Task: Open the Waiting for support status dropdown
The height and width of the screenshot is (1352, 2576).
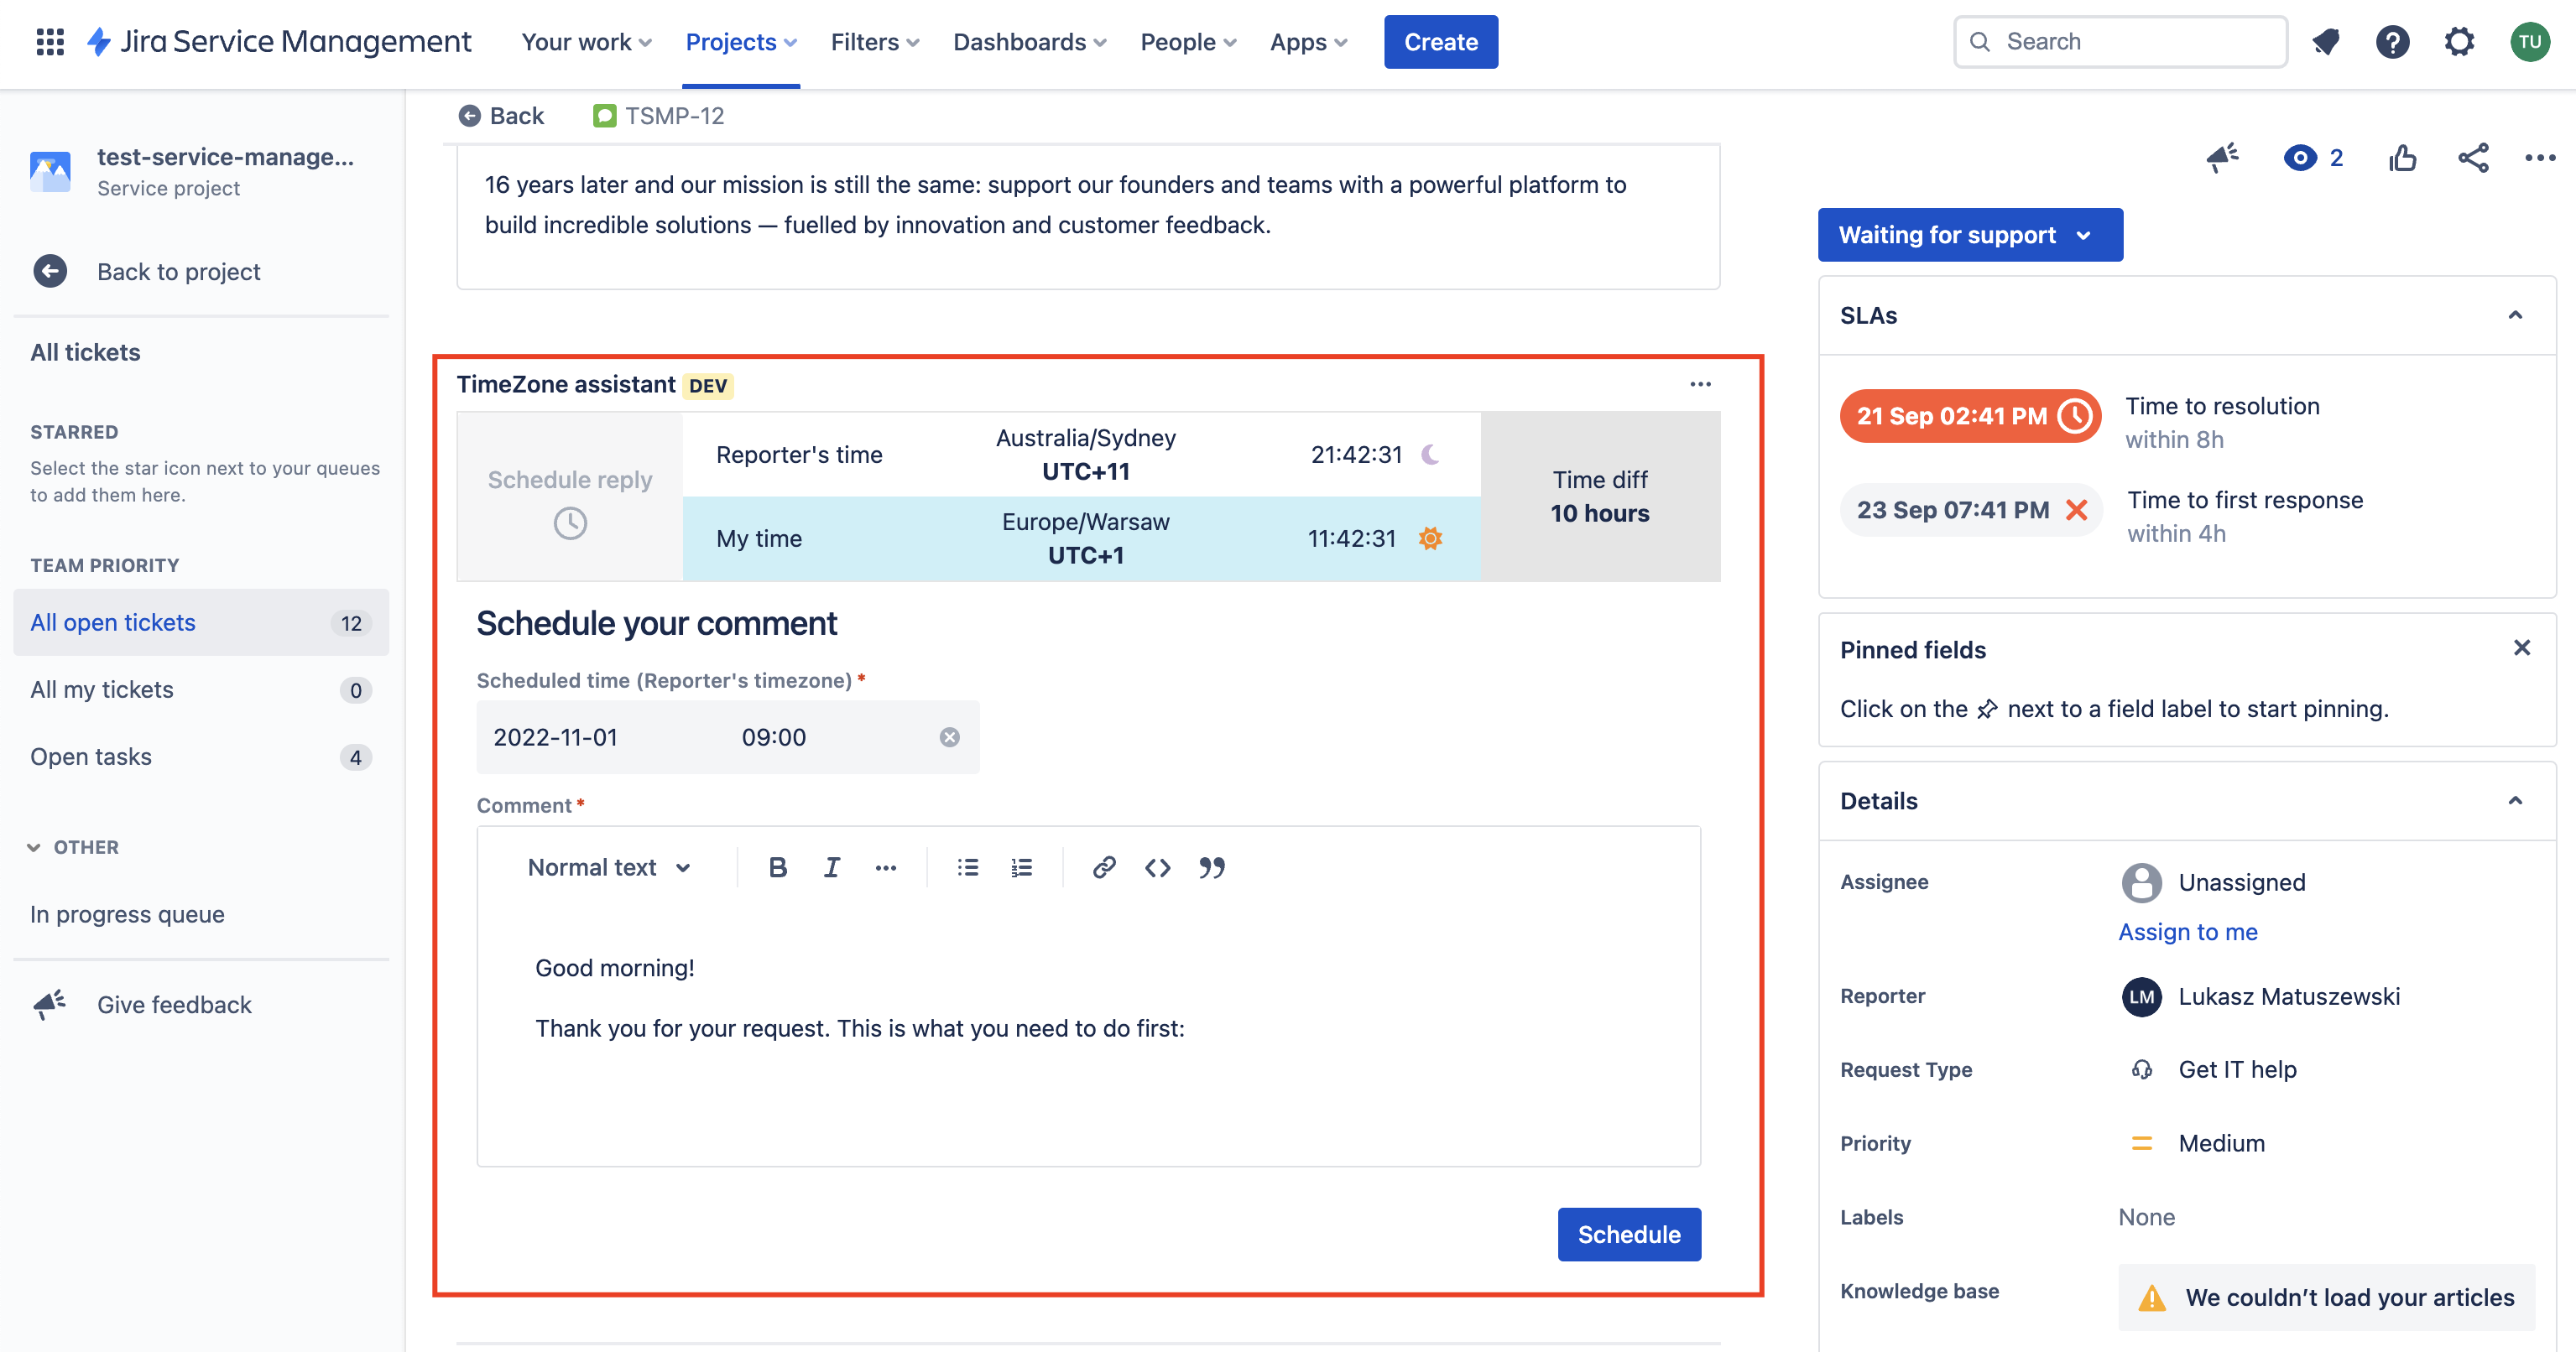Action: click(x=1969, y=235)
